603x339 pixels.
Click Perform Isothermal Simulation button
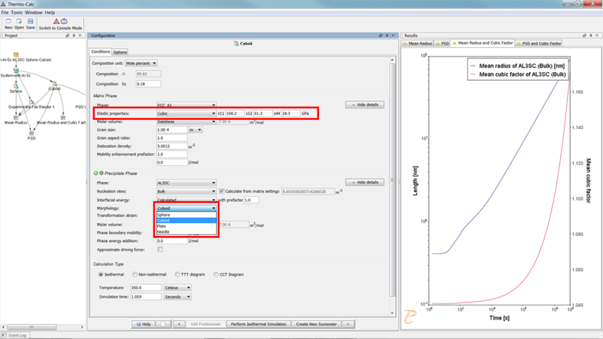pyautogui.click(x=258, y=324)
